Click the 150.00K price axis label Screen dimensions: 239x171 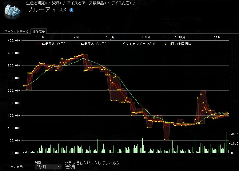point(14,116)
